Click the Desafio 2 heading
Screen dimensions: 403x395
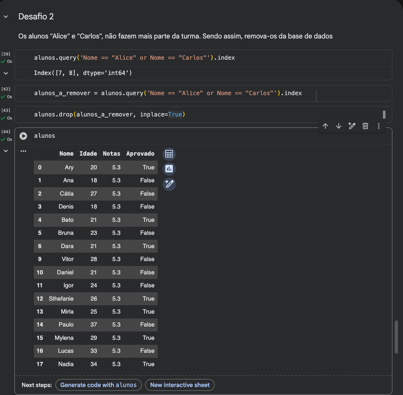click(36, 17)
